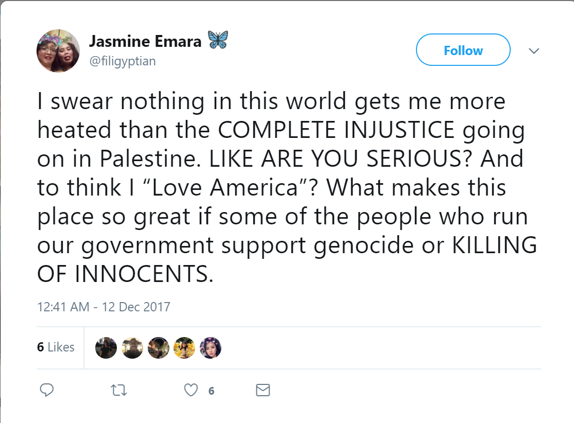Expand the tweet options chevron menu

(x=534, y=51)
